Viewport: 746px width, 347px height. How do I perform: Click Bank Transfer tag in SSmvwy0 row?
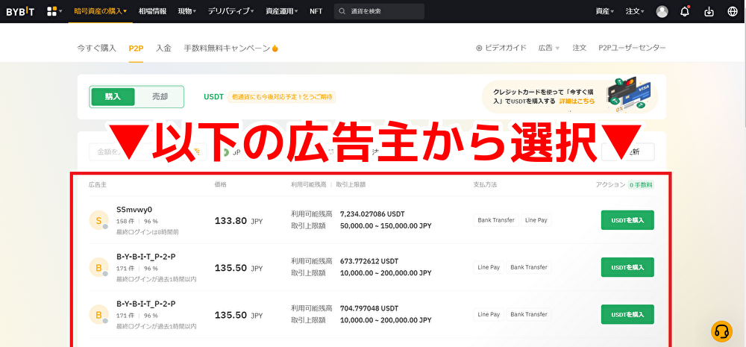tap(496, 220)
